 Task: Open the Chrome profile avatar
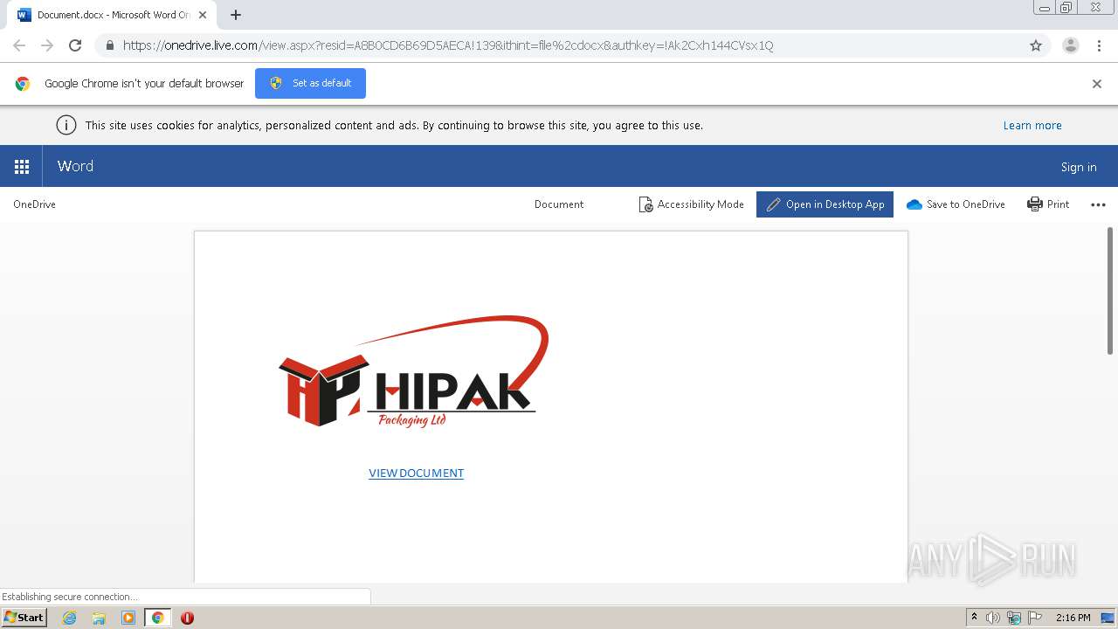(x=1071, y=45)
